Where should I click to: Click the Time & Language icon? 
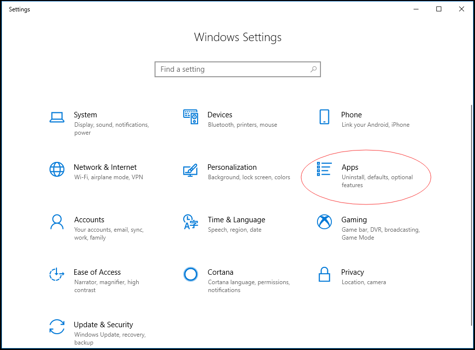point(191,222)
